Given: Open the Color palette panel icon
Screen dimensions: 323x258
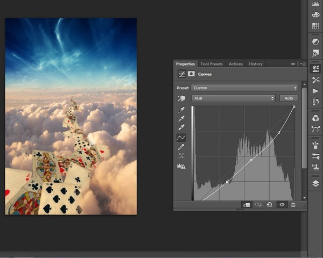Looking at the screenshot, I should 315,15.
